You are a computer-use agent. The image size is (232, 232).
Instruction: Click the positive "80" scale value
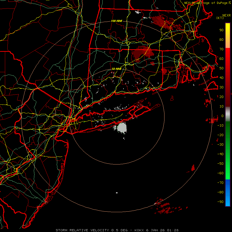221,40
